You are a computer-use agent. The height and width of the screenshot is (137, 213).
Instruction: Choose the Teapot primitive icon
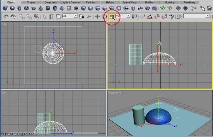34,8
